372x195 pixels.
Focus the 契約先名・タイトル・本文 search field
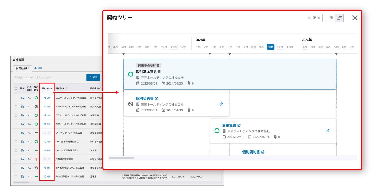click(50, 77)
